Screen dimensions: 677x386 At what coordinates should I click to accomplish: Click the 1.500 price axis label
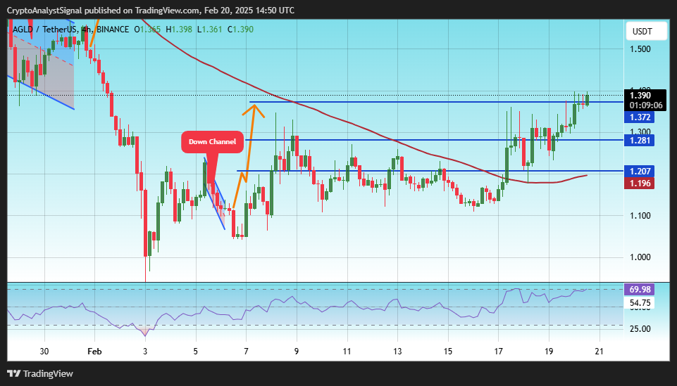(x=640, y=49)
